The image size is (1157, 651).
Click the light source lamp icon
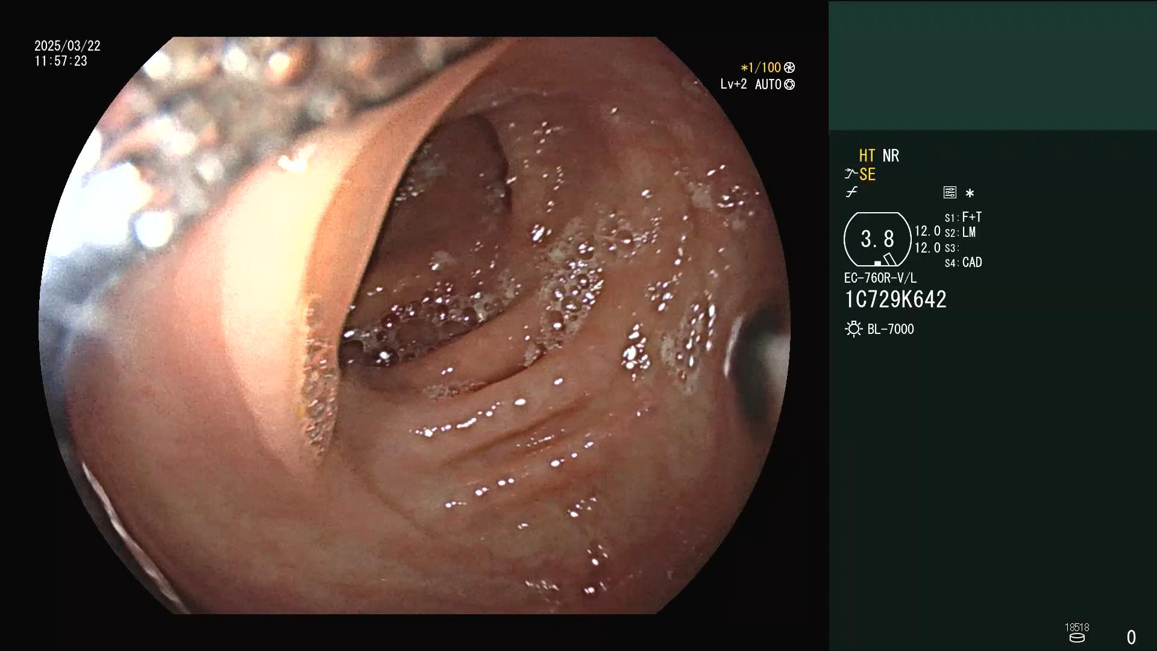coord(853,329)
